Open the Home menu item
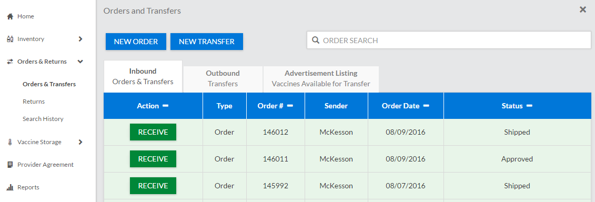The height and width of the screenshot is (202, 595). 25,16
